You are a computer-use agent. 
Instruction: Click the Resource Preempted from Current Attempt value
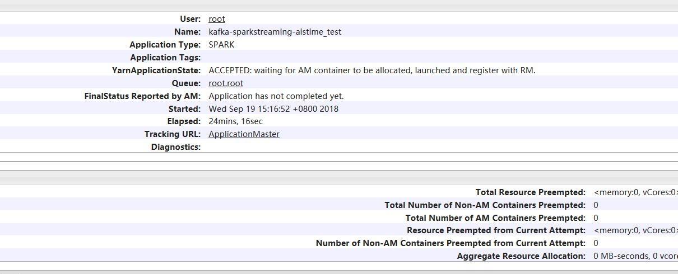635,230
